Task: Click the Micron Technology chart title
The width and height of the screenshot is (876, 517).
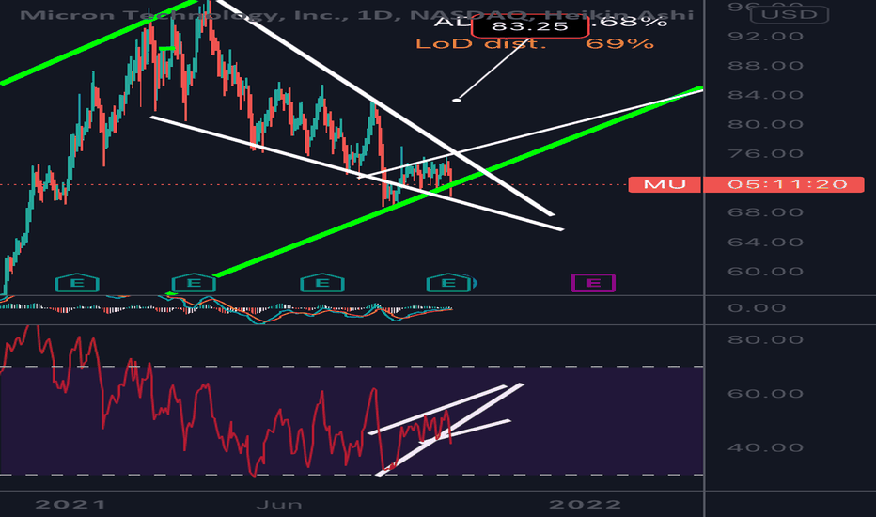Action: 356,15
